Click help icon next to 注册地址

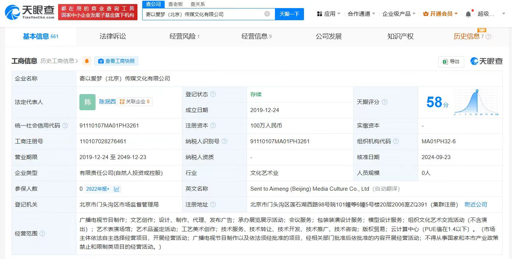click(x=213, y=205)
